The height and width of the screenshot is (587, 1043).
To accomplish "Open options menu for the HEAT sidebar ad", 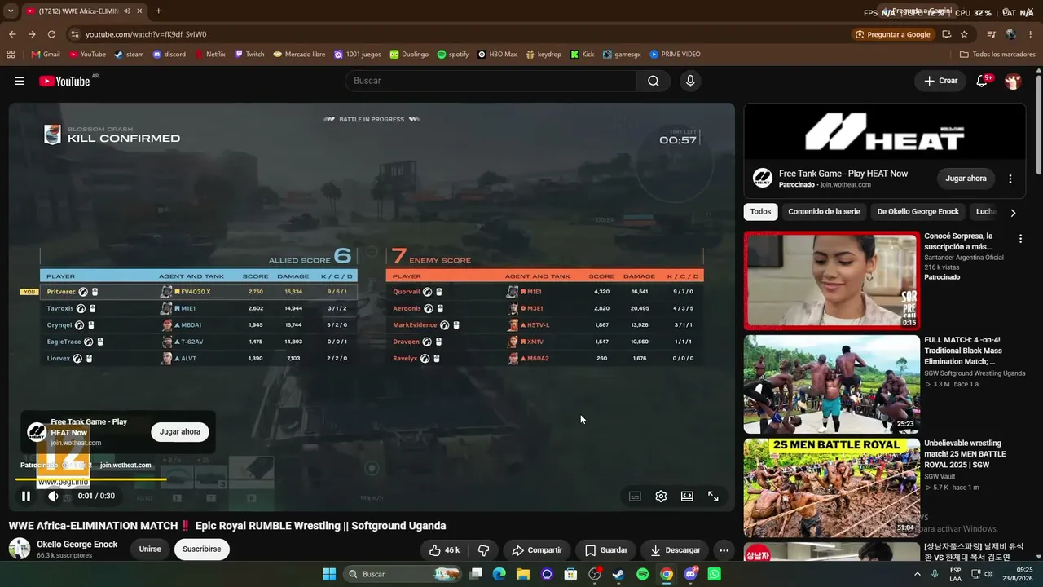I will pos(1010,179).
